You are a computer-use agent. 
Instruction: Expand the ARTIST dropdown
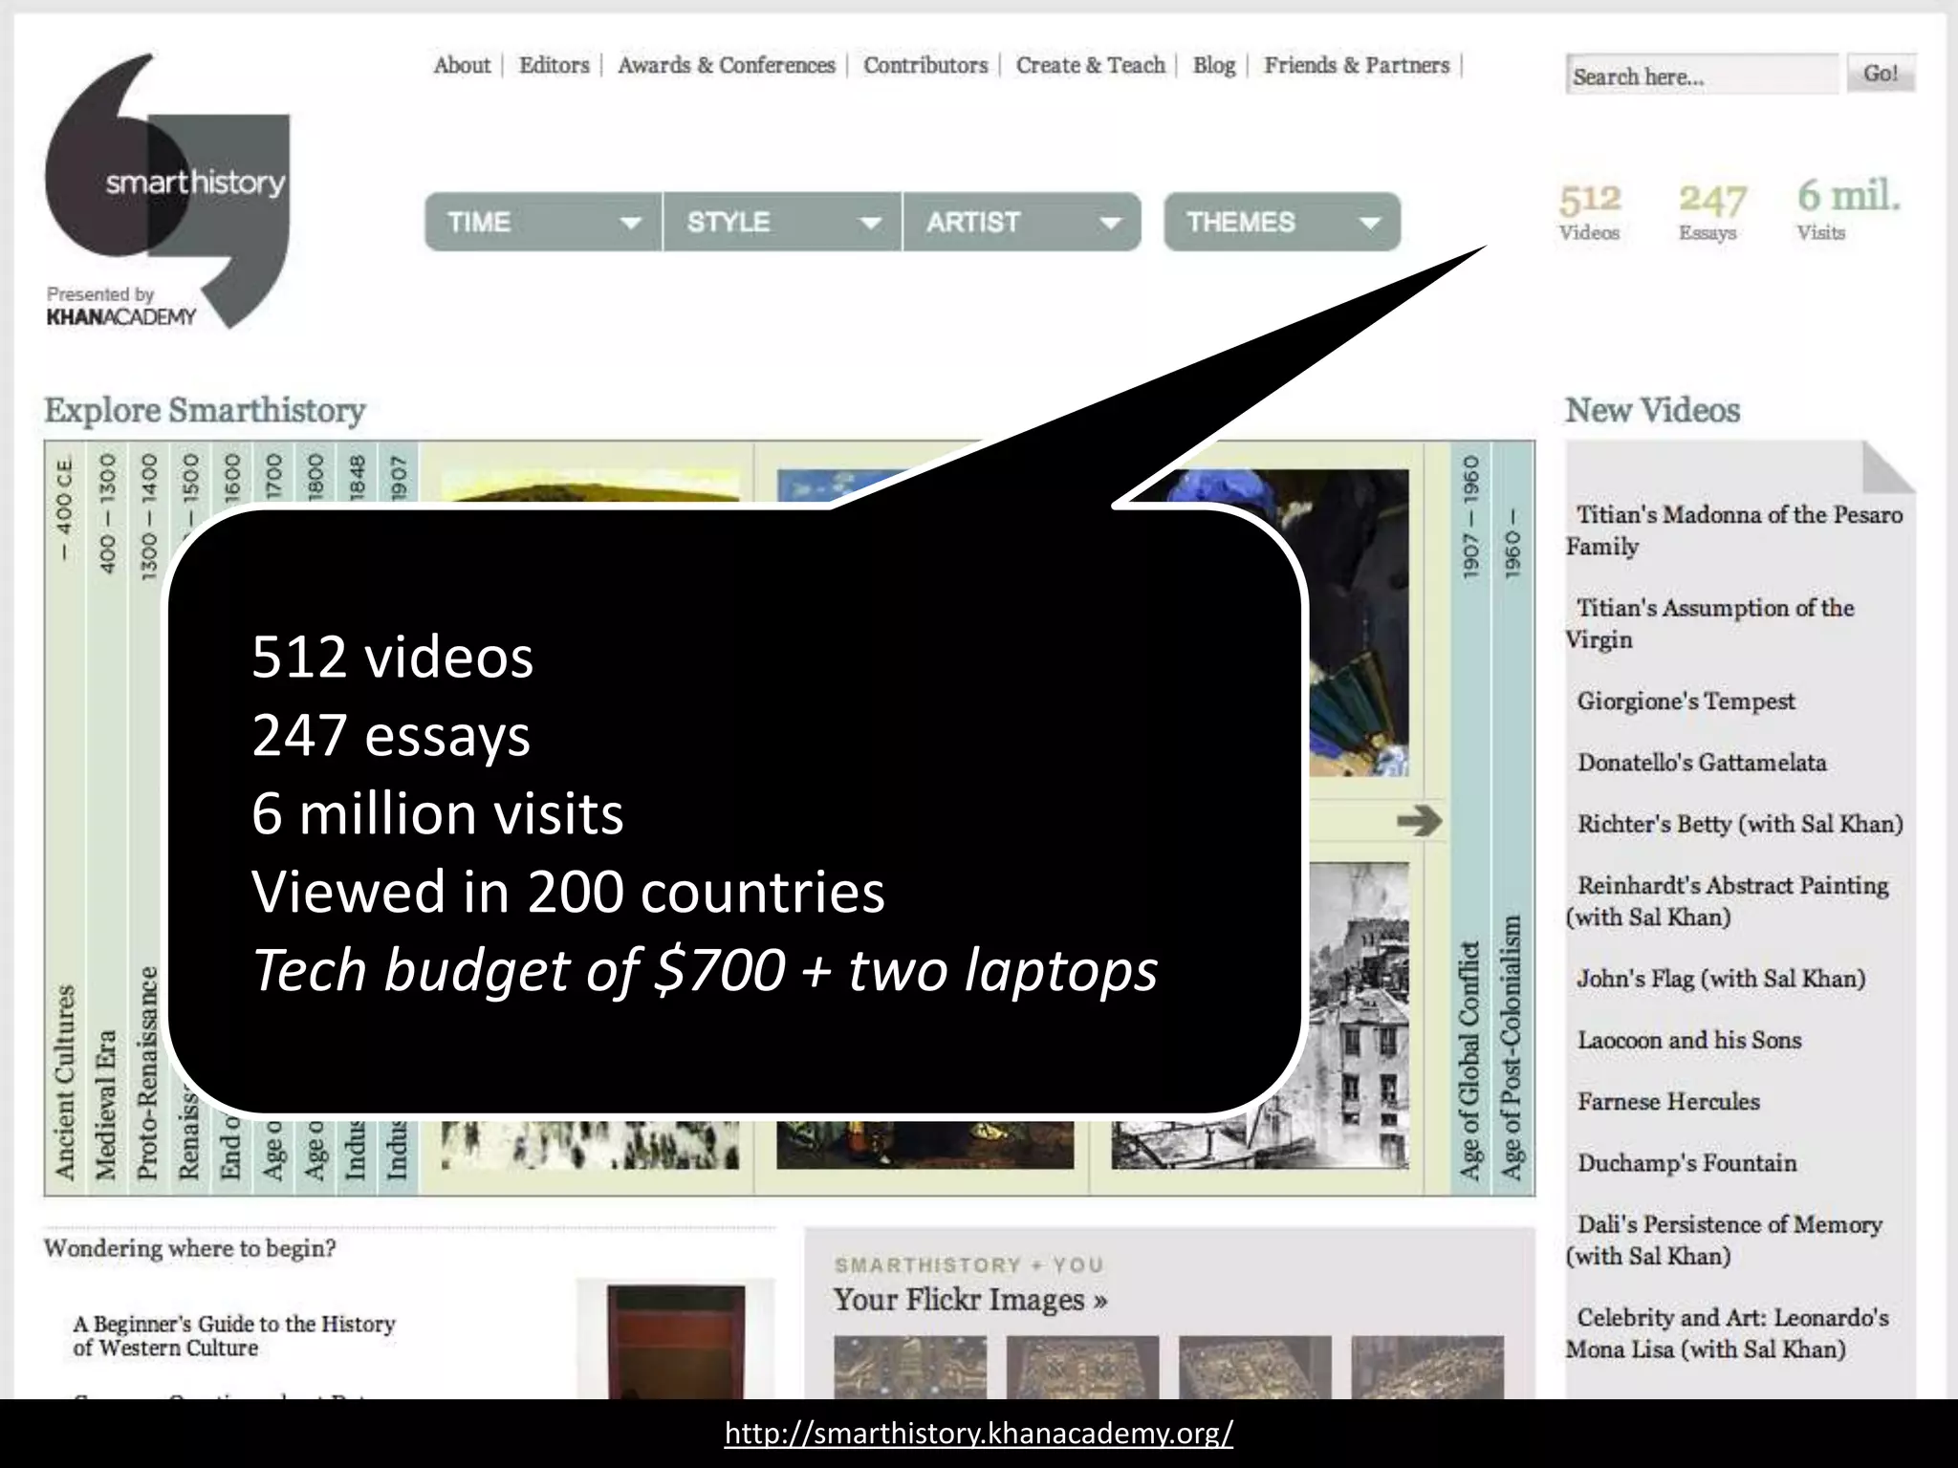pos(1022,222)
